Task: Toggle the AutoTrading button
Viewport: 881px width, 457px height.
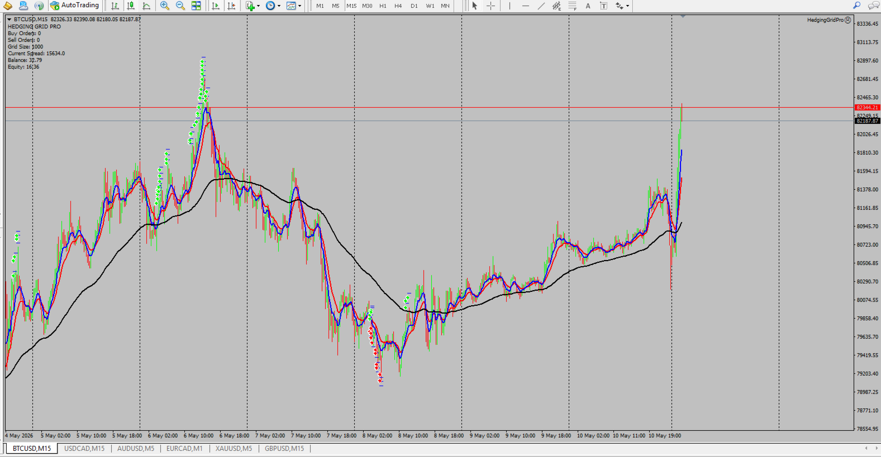Action: coord(74,6)
